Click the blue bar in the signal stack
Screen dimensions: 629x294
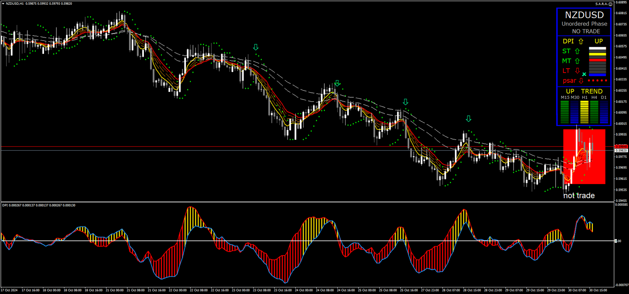click(597, 75)
